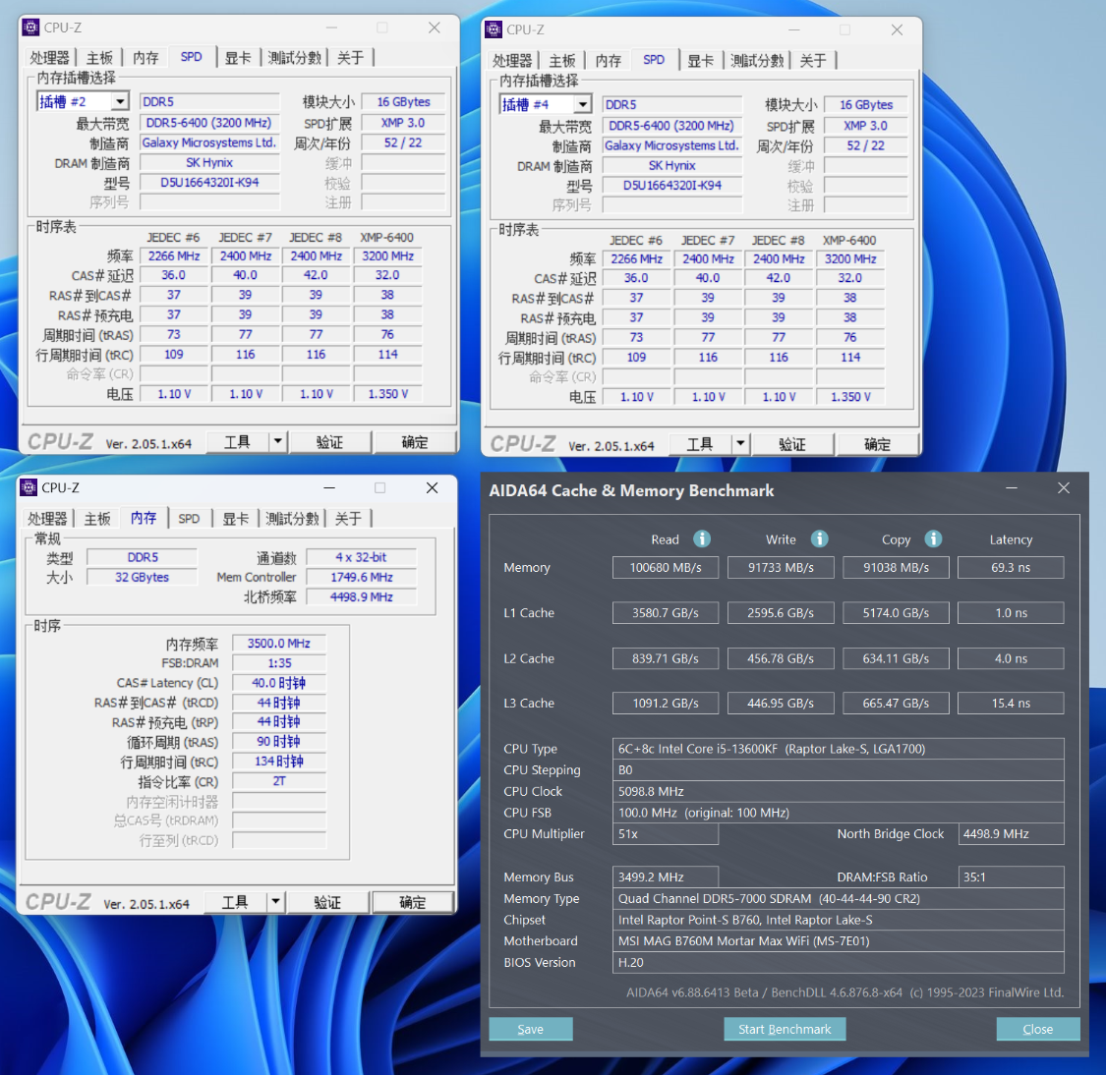This screenshot has height=1075, width=1106.
Task: Open 显卡 tab in the memory timings CPU-Z window
Action: (x=236, y=519)
